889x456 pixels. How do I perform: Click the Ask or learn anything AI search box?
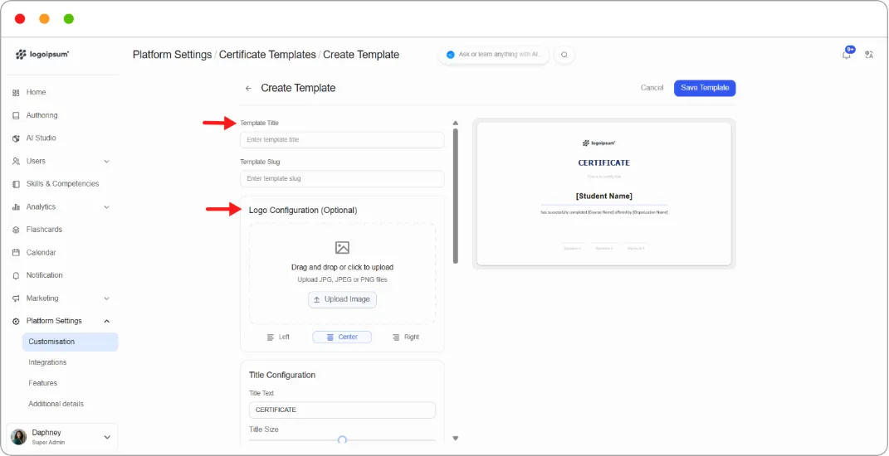coord(493,55)
